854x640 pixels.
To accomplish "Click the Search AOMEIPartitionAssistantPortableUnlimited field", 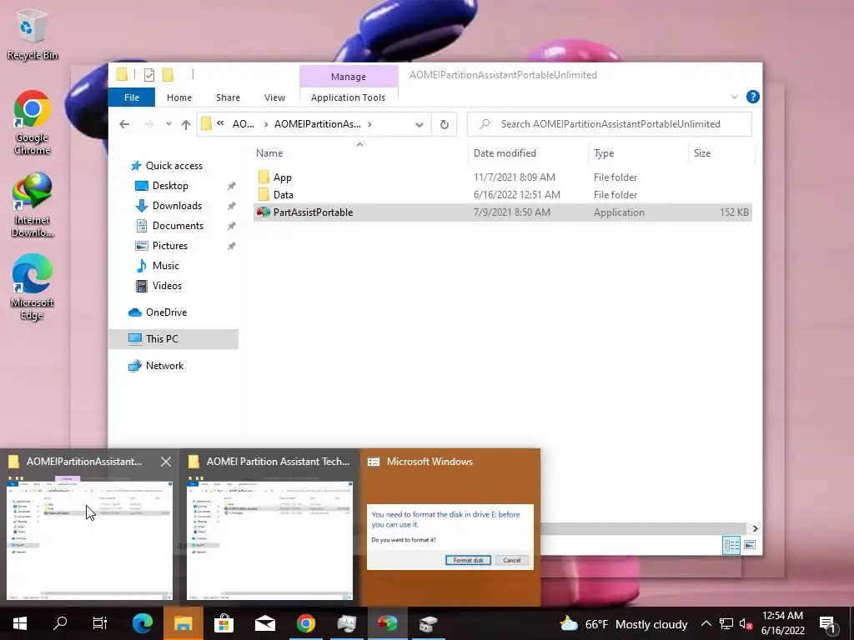I will click(x=610, y=124).
